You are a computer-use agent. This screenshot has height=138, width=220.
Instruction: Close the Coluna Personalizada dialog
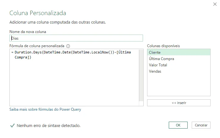[x=215, y=4]
